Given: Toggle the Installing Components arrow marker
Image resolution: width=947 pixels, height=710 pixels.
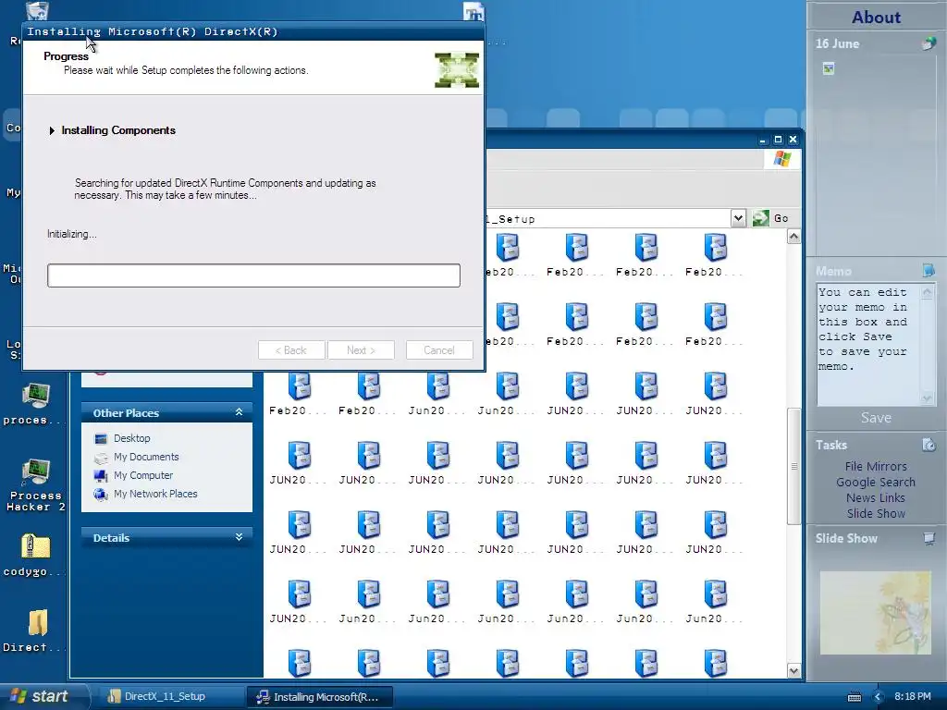Looking at the screenshot, I should coord(52,130).
